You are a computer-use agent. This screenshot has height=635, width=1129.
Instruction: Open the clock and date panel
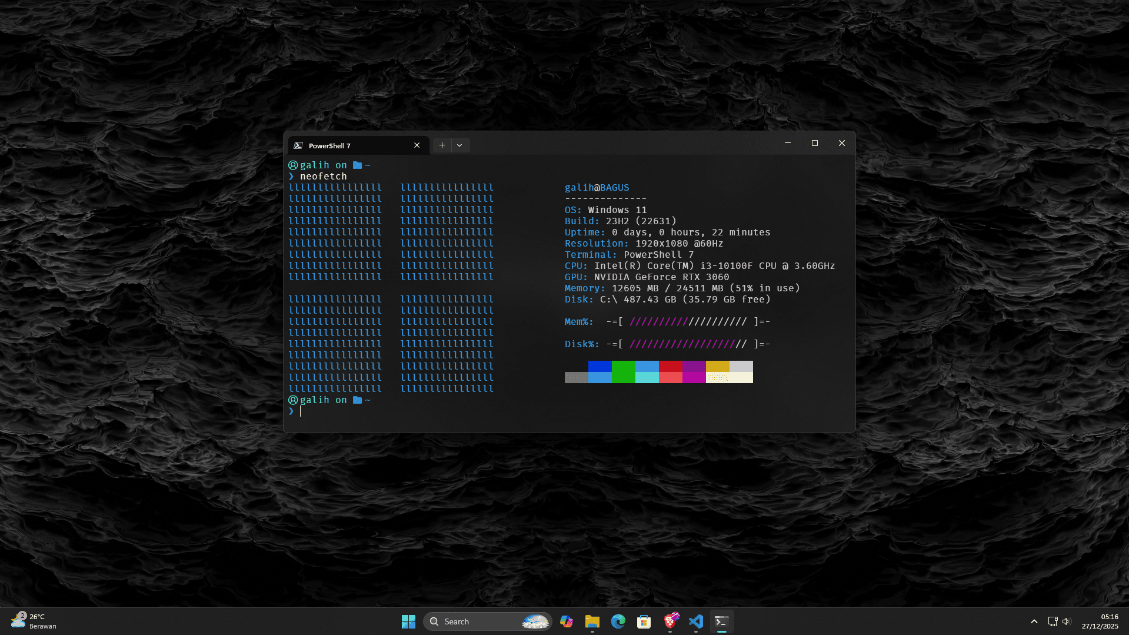[x=1099, y=621]
